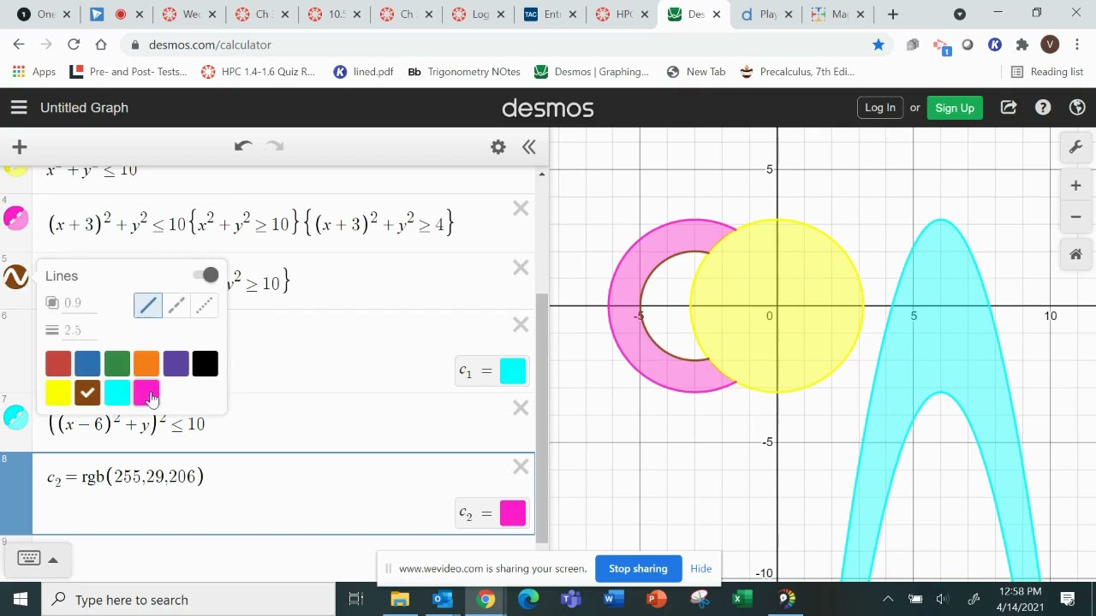Toggle the Lines switch off
Viewport: 1096px width, 616px height.
coord(205,275)
